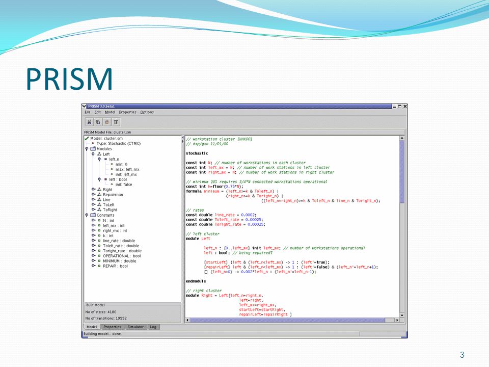Switch to the Log tab
Image resolution: width=489 pixels, height=367 pixels.
tap(153, 327)
